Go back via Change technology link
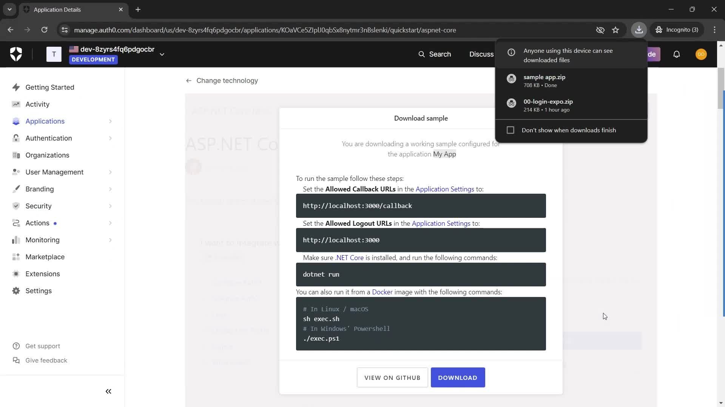The height and width of the screenshot is (407, 725). pyautogui.click(x=222, y=81)
